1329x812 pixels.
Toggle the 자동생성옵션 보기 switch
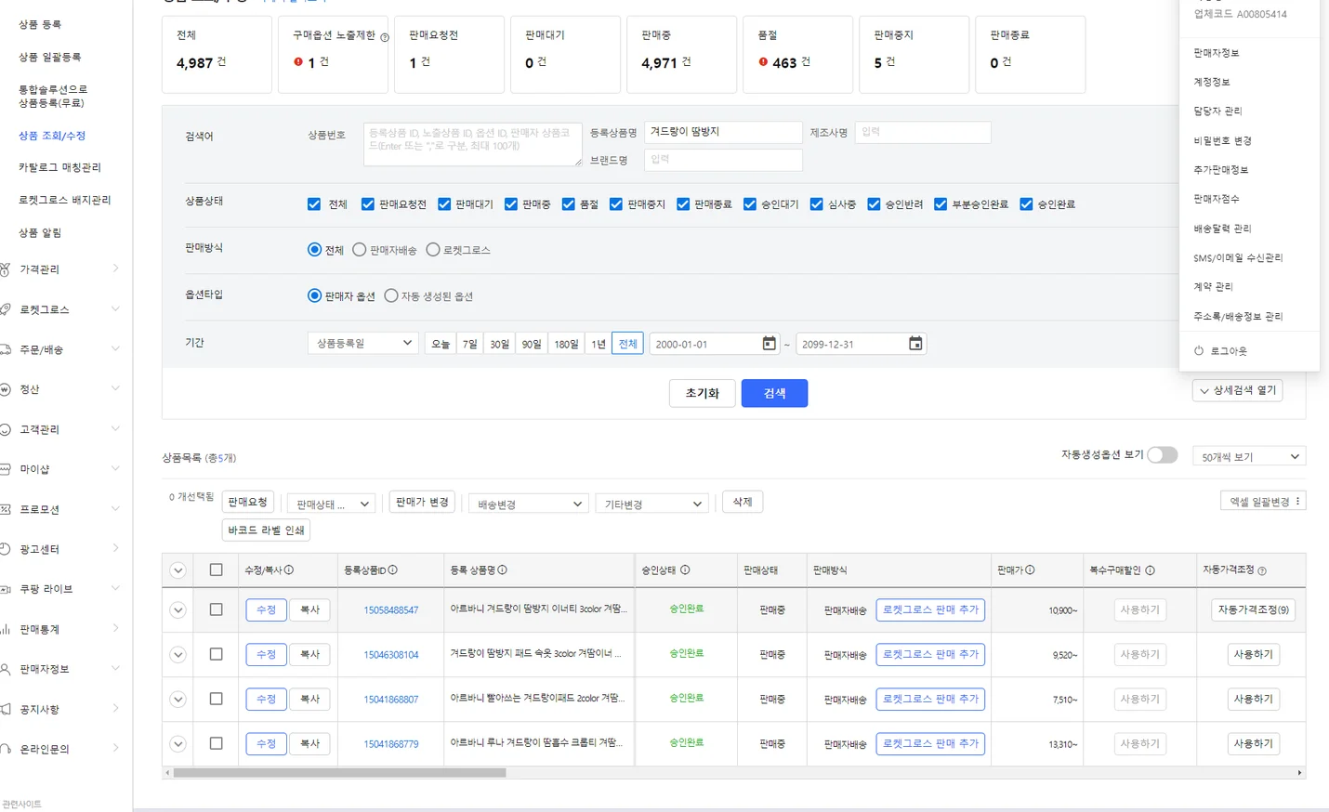tap(1163, 454)
